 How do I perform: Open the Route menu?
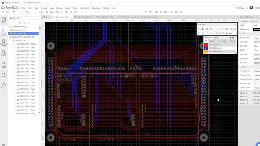tap(67, 8)
